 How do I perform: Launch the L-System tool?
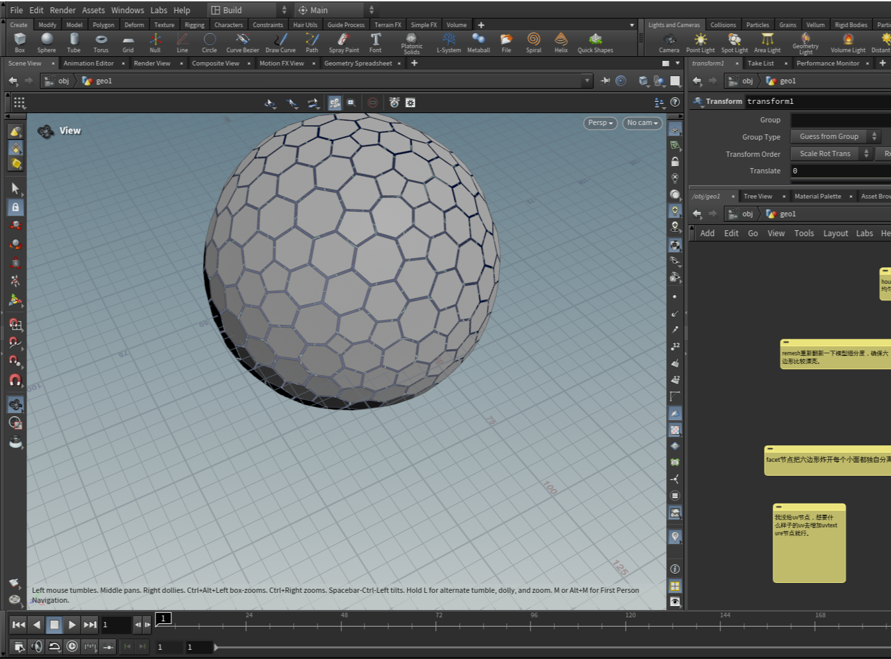(x=448, y=43)
